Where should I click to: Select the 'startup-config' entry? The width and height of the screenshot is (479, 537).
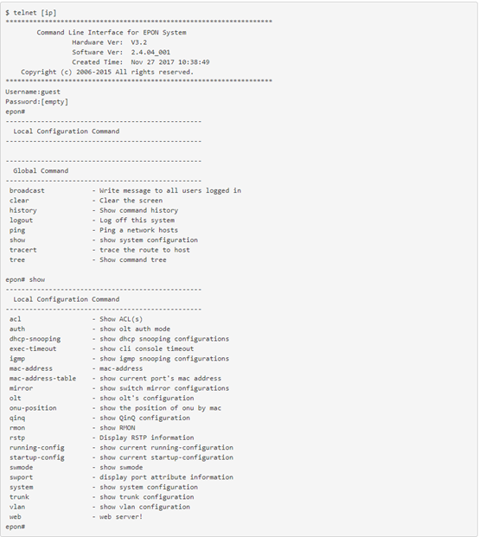(37, 457)
